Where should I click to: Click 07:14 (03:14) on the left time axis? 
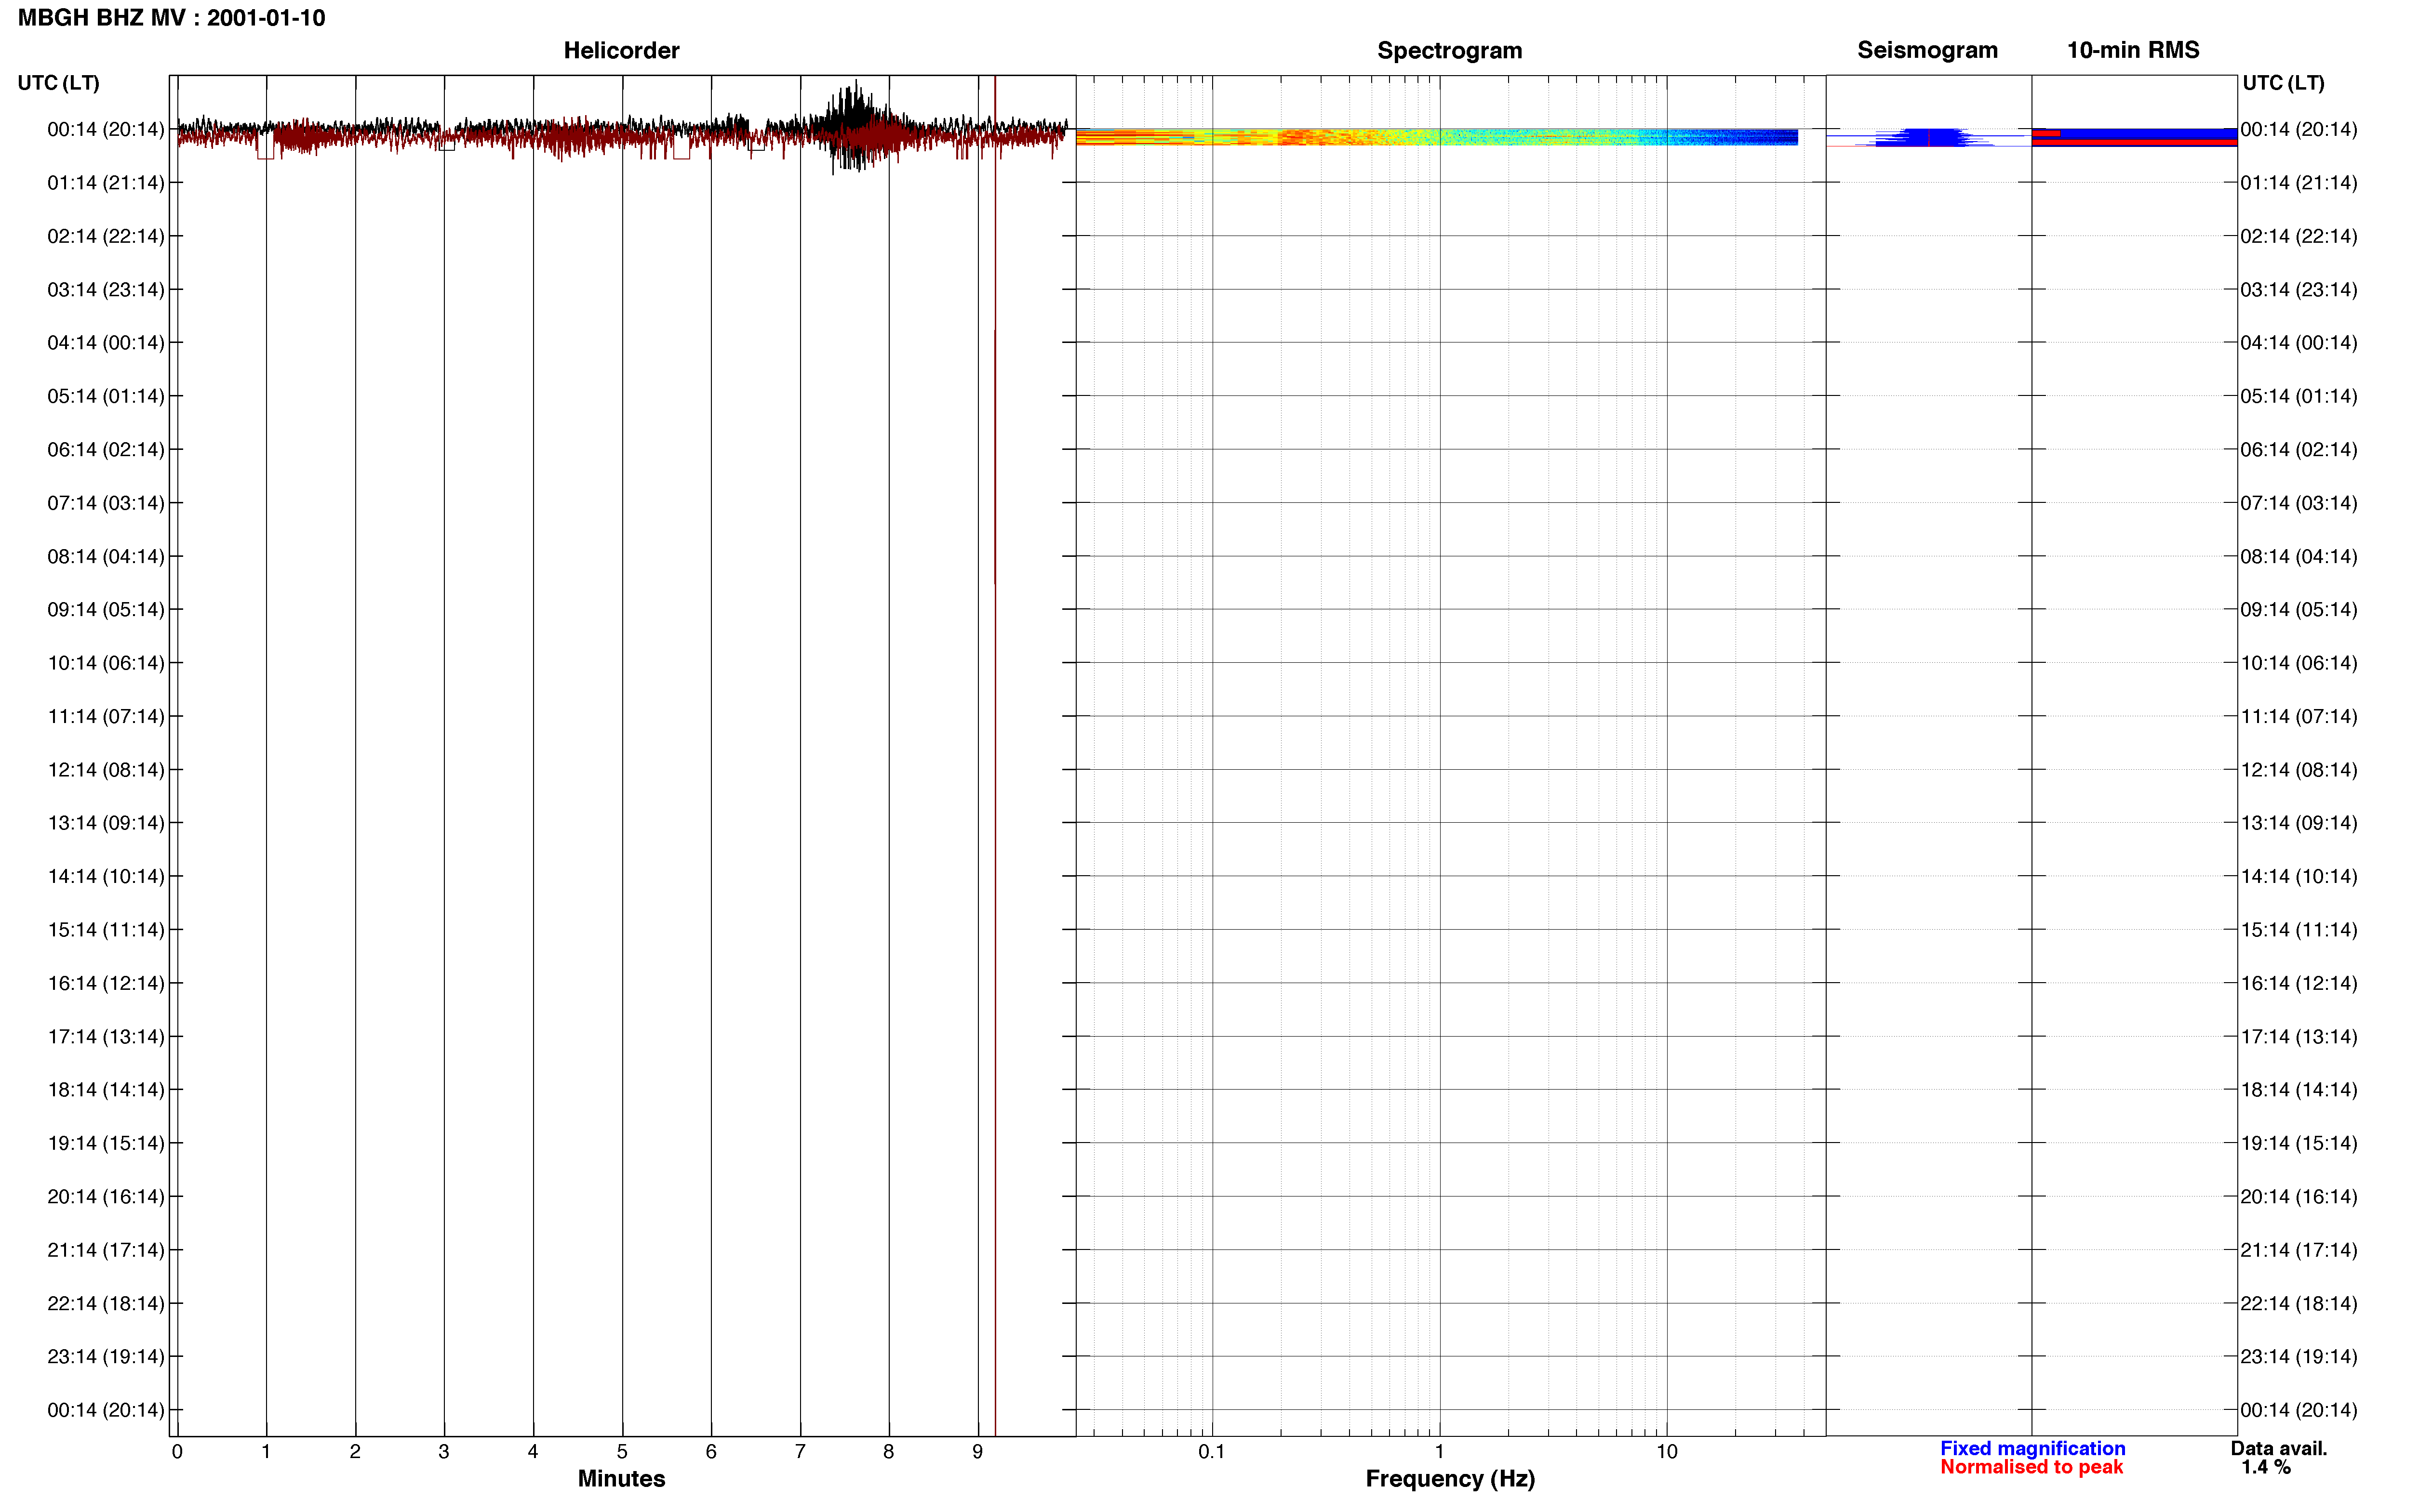(105, 503)
